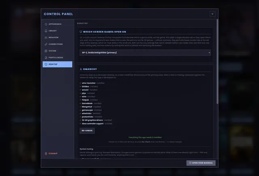Click the pipx entry

tap(87, 93)
